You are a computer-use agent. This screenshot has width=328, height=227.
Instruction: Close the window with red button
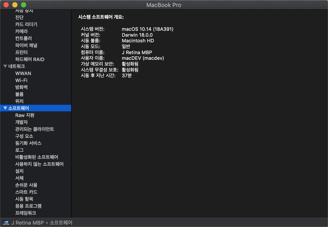(6, 5)
